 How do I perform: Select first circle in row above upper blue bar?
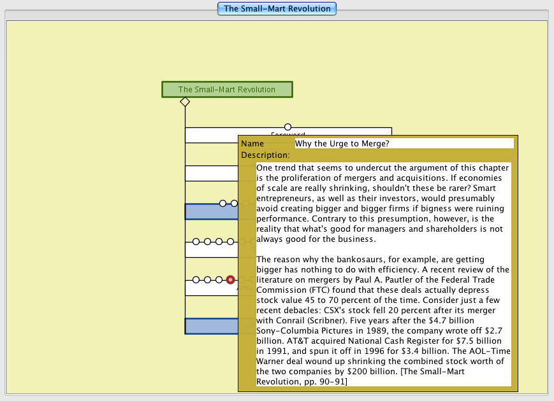pos(222,203)
